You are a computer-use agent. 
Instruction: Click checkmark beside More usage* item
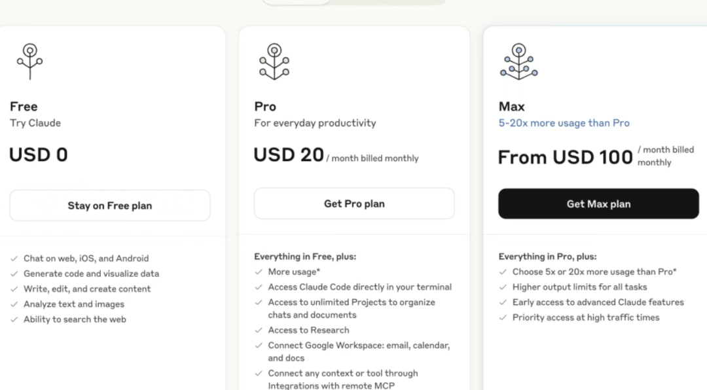point(259,272)
